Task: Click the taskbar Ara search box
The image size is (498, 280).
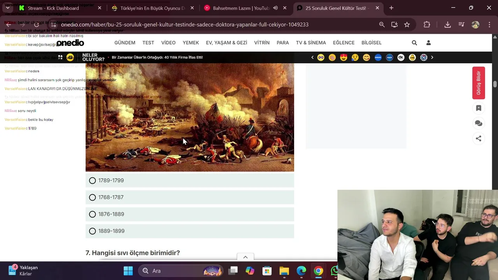Action: pyautogui.click(x=182, y=271)
